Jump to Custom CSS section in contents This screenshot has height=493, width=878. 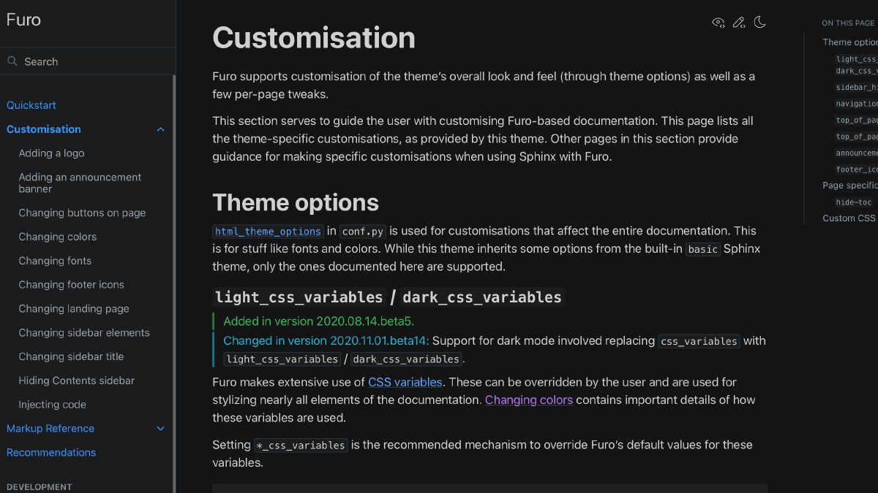click(x=849, y=218)
